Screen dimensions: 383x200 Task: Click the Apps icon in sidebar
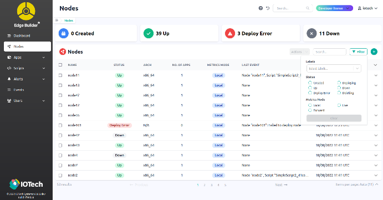click(9, 58)
